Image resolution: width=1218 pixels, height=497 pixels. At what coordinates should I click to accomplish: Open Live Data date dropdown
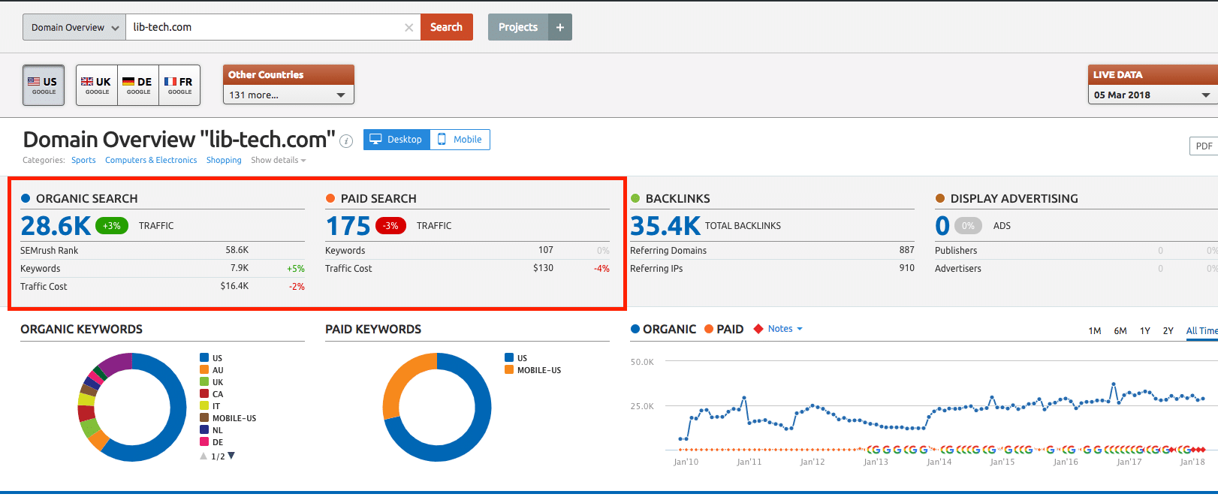[1153, 95]
